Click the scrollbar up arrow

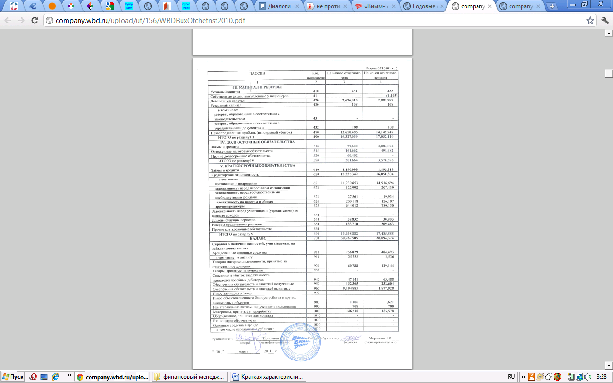click(x=609, y=33)
